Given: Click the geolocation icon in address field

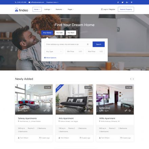Looking at the screenshot, I should 88,44.
